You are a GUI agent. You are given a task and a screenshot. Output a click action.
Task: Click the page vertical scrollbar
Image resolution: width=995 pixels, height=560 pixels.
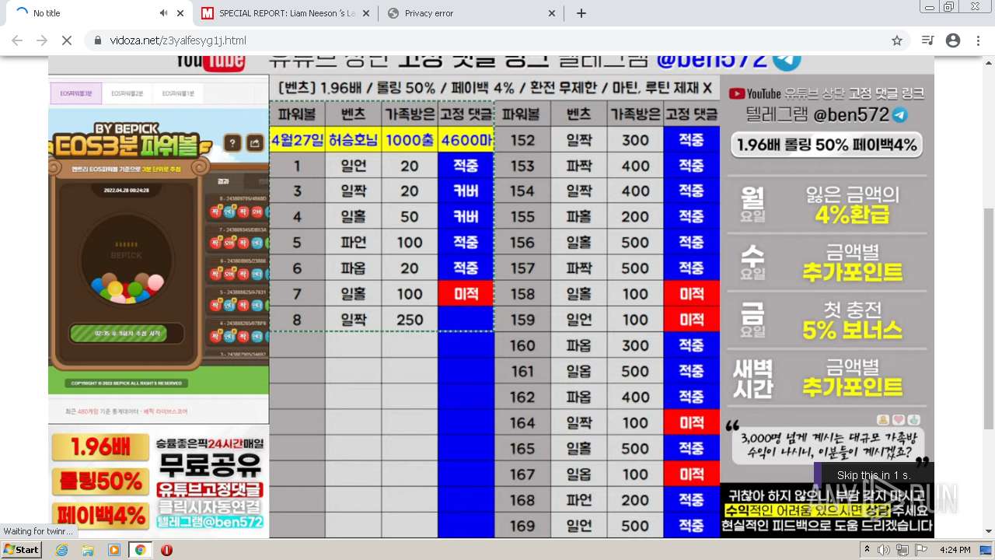click(x=989, y=319)
